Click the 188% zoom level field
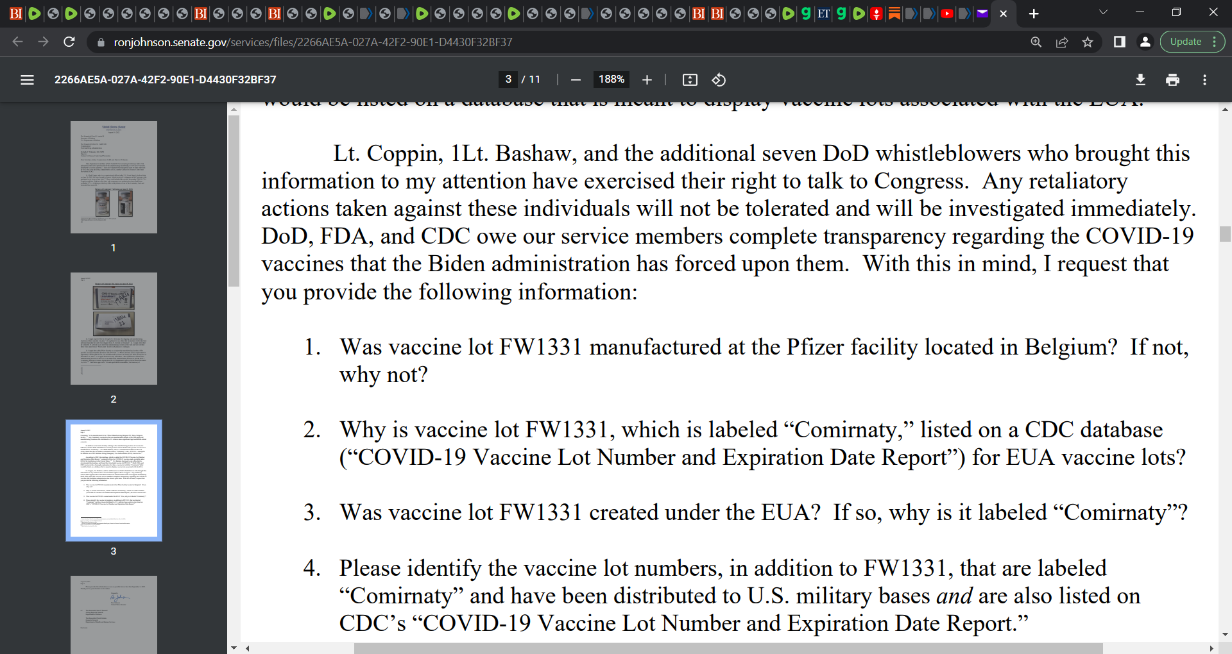The width and height of the screenshot is (1232, 654). pyautogui.click(x=611, y=79)
